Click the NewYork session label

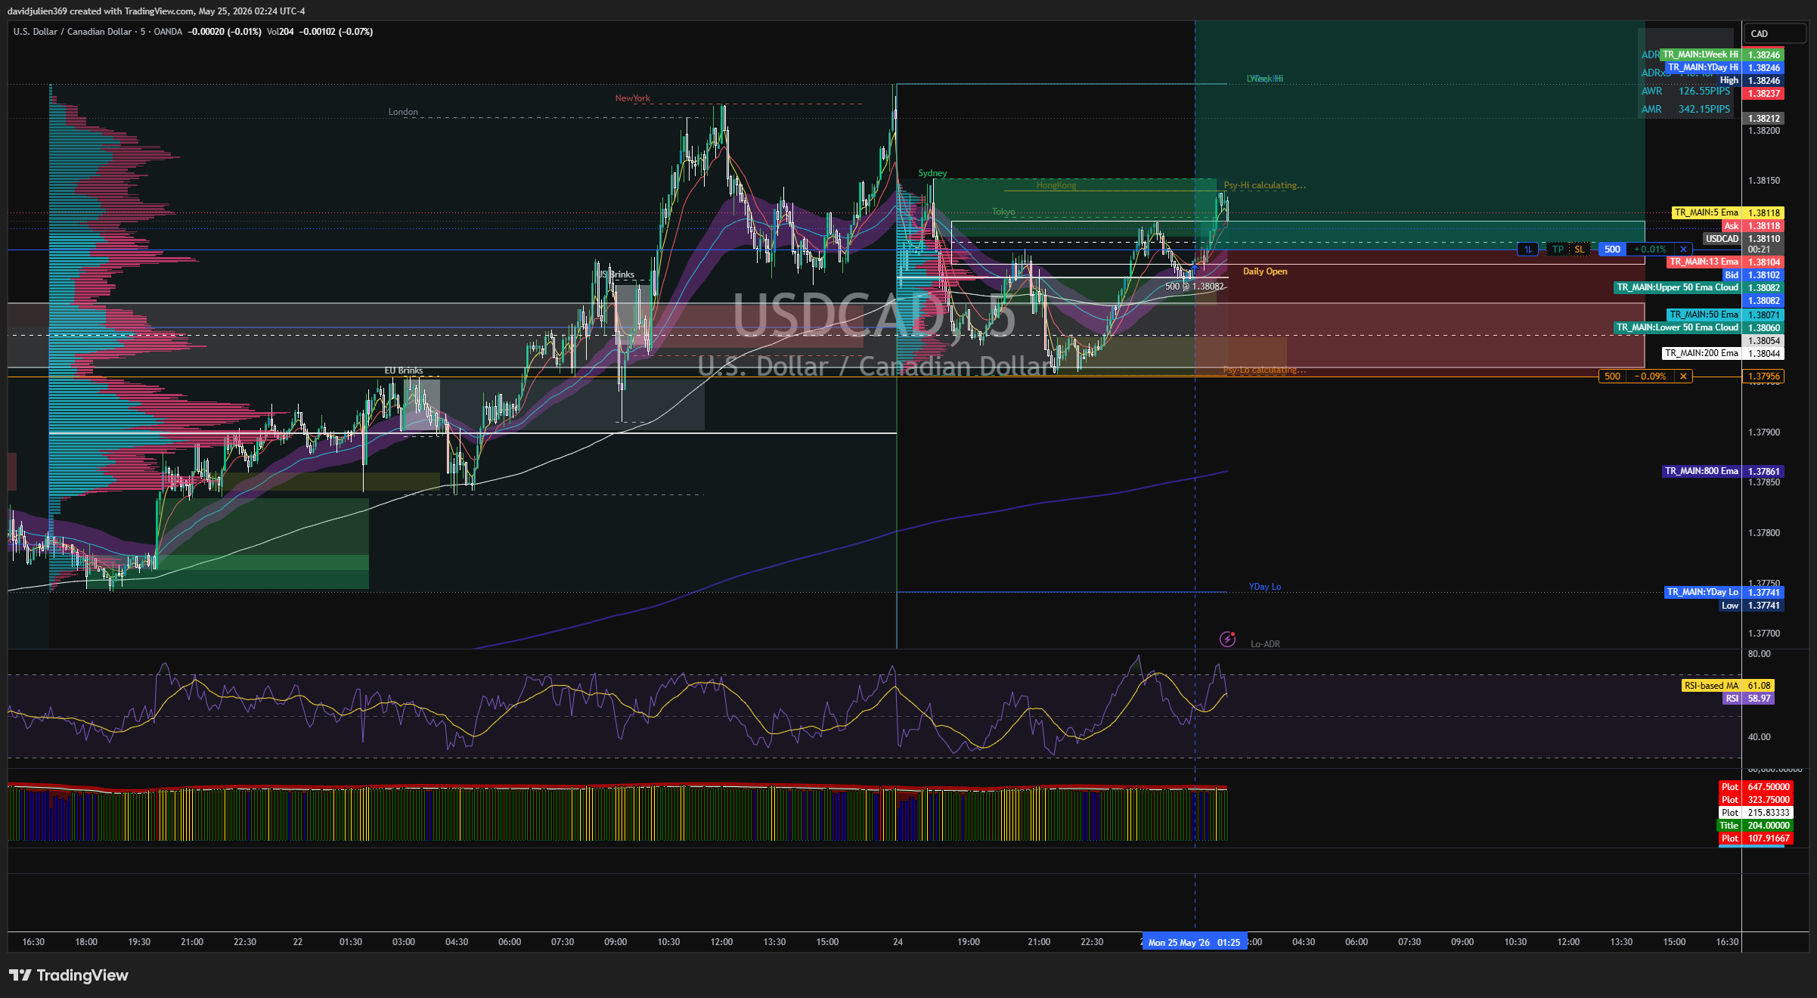pos(632,99)
